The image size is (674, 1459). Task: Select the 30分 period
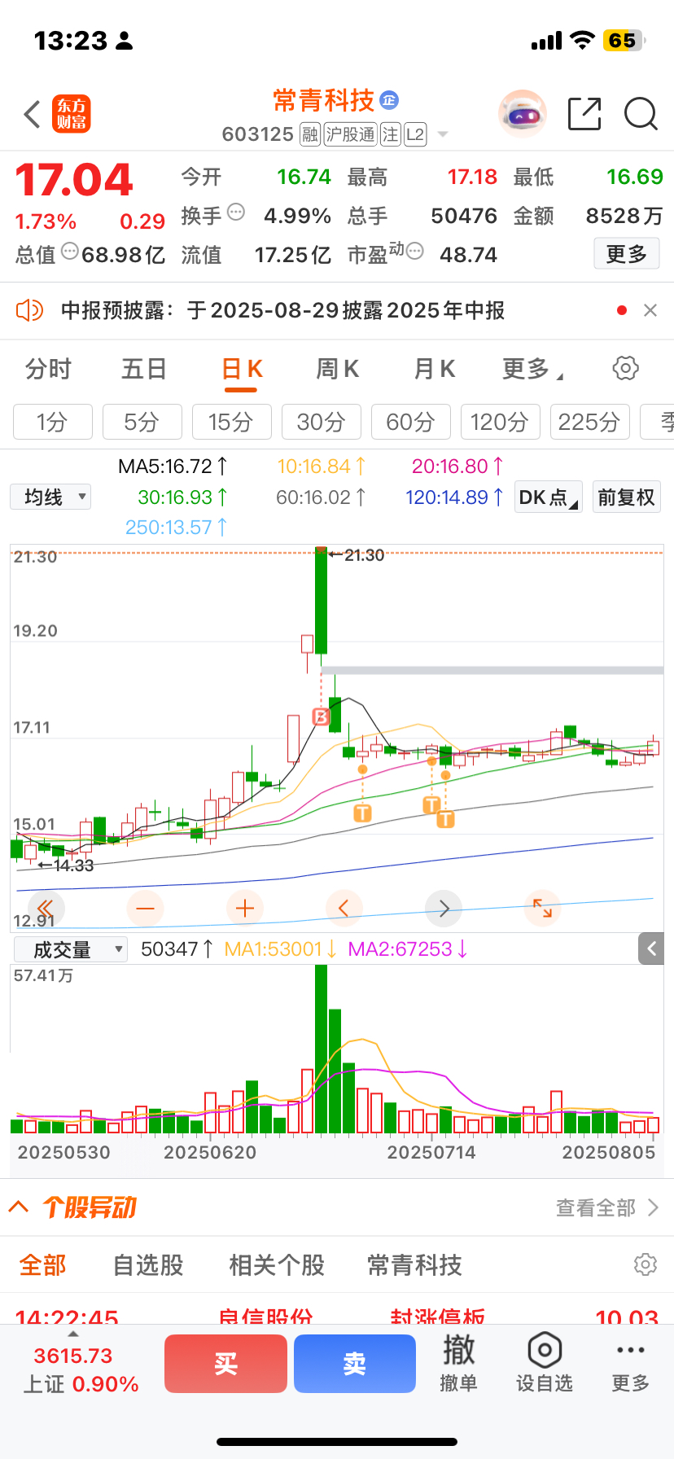tap(322, 422)
